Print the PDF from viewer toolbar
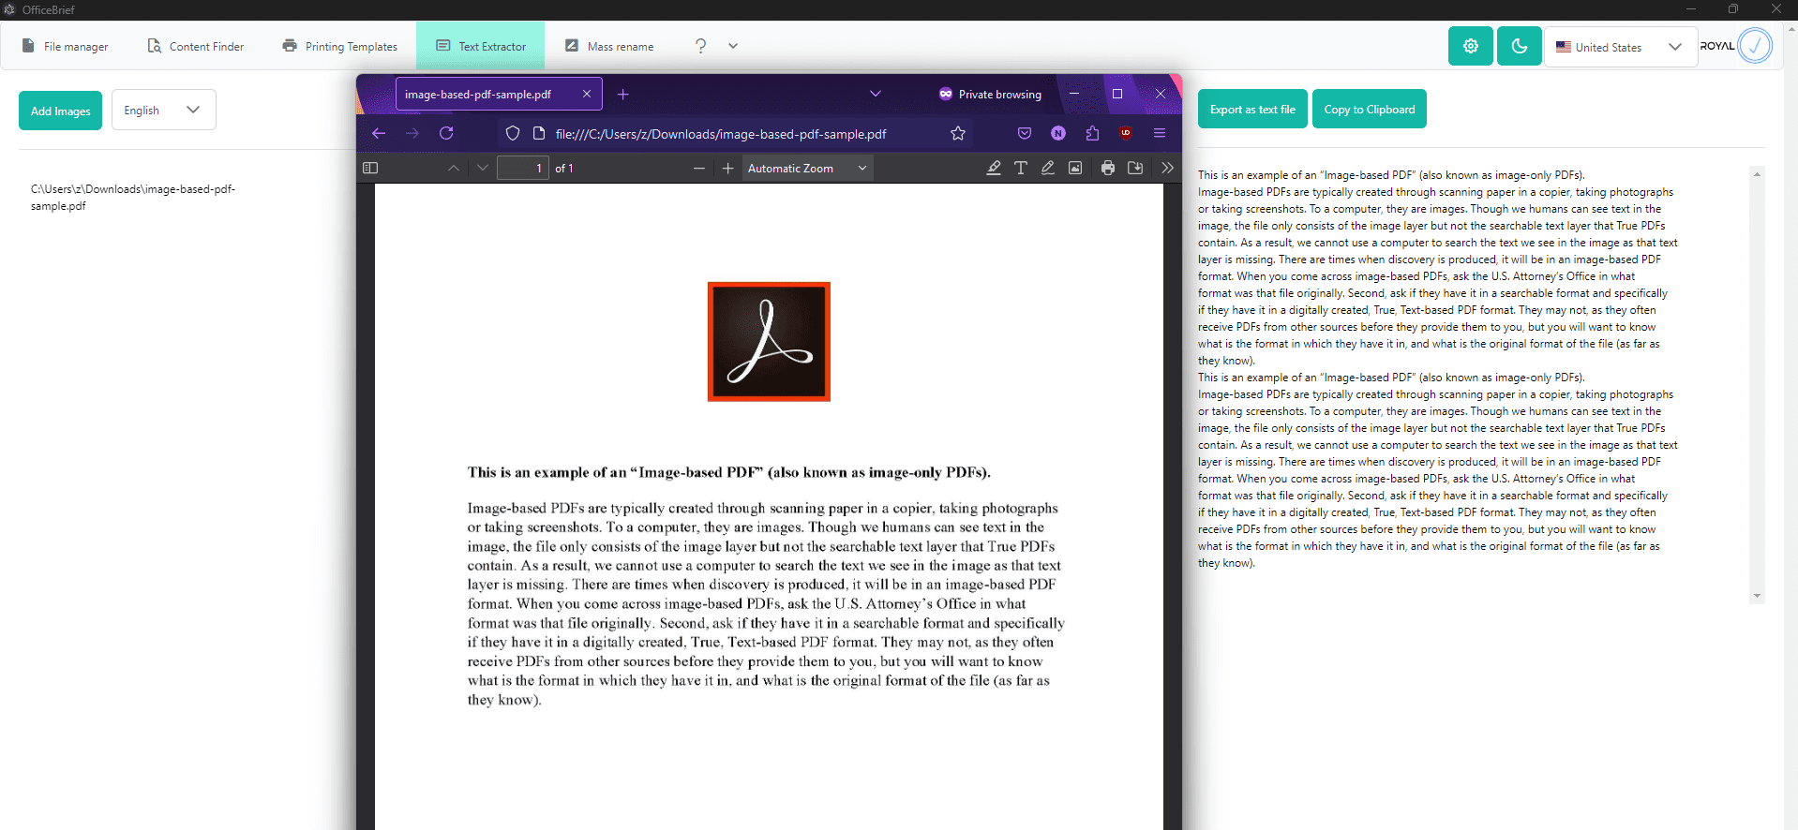This screenshot has width=1798, height=830. pyautogui.click(x=1108, y=168)
